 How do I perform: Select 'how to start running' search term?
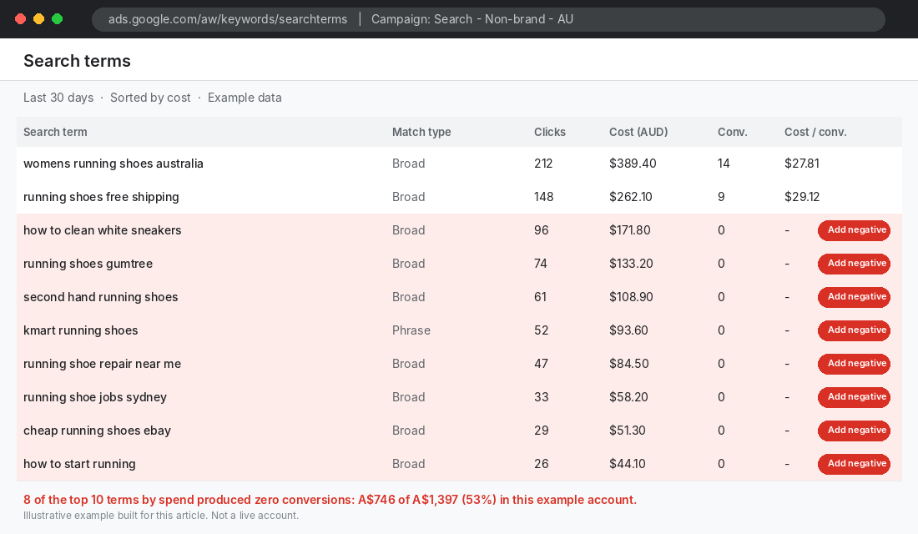pyautogui.click(x=79, y=464)
